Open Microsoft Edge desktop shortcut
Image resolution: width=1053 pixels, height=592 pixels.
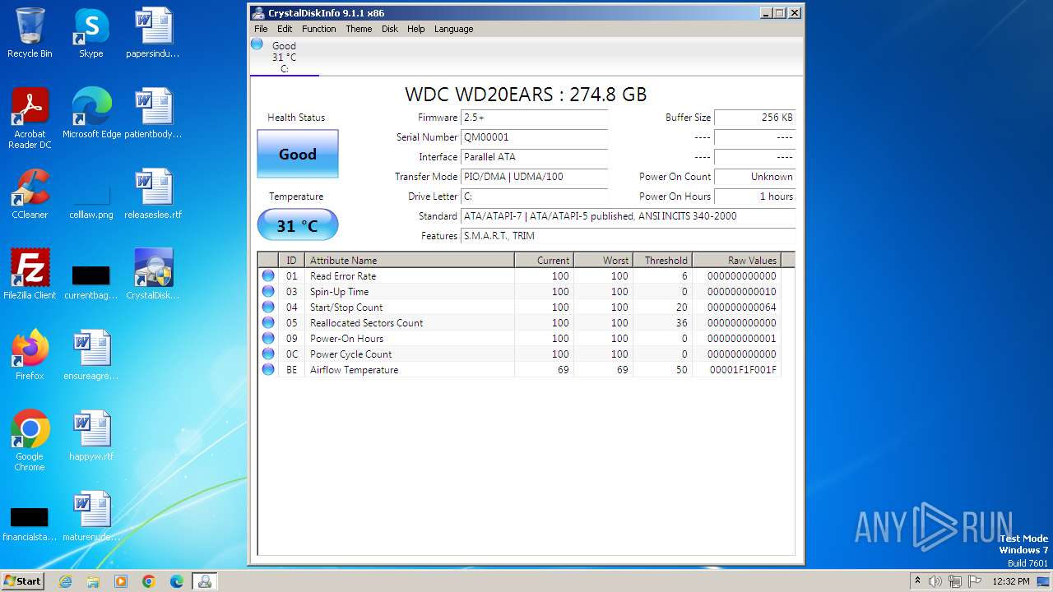(91, 113)
